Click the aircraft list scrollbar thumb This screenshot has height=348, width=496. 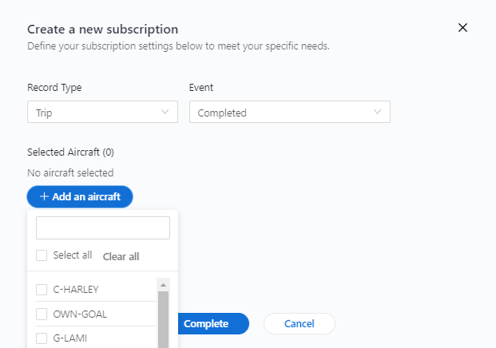click(163, 319)
